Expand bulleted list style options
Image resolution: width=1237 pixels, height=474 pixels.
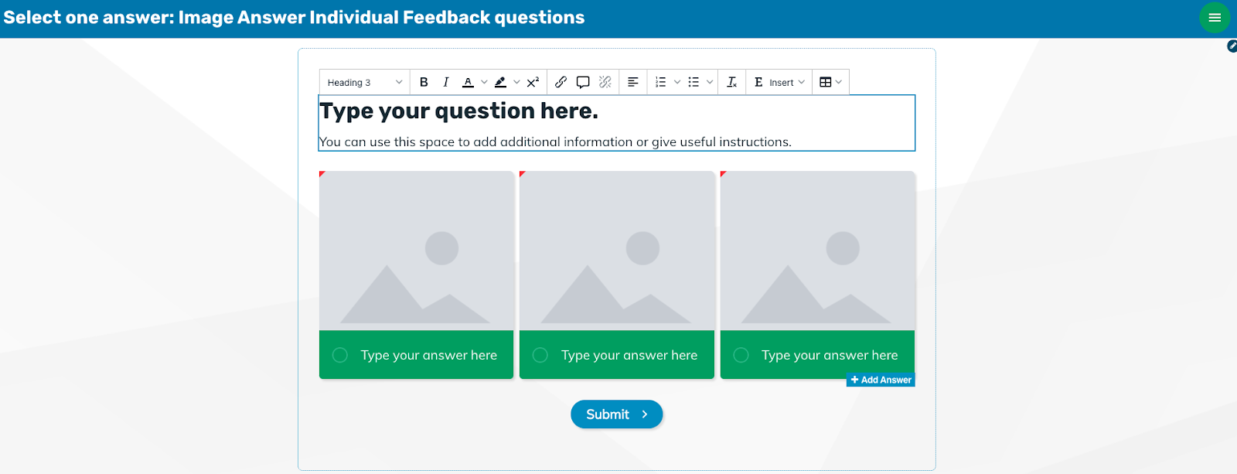pyautogui.click(x=710, y=82)
